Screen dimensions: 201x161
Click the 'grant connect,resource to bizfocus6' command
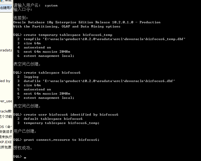point(61,140)
